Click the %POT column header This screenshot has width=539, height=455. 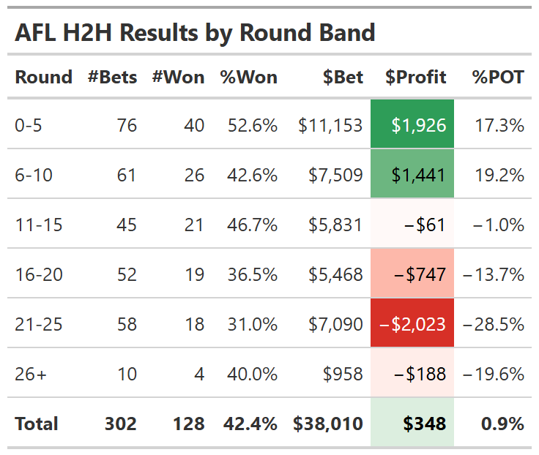tap(498, 77)
